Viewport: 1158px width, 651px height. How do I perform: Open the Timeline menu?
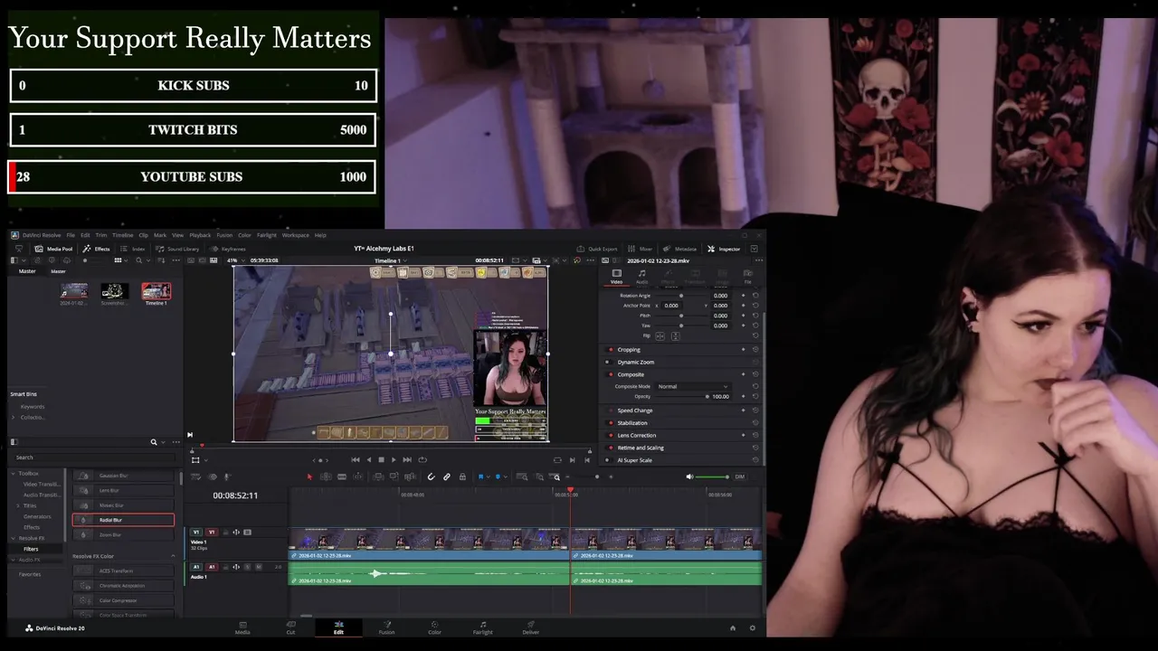coord(122,235)
